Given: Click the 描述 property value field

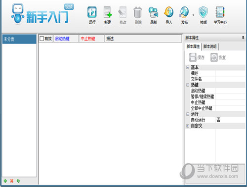Looking at the screenshot, I should click(230, 73).
